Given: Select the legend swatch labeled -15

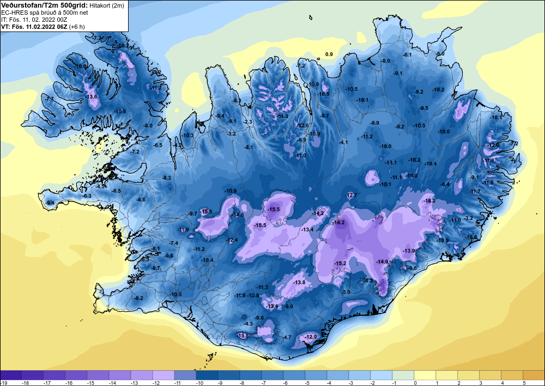Looking at the screenshot, I should (x=98, y=375).
